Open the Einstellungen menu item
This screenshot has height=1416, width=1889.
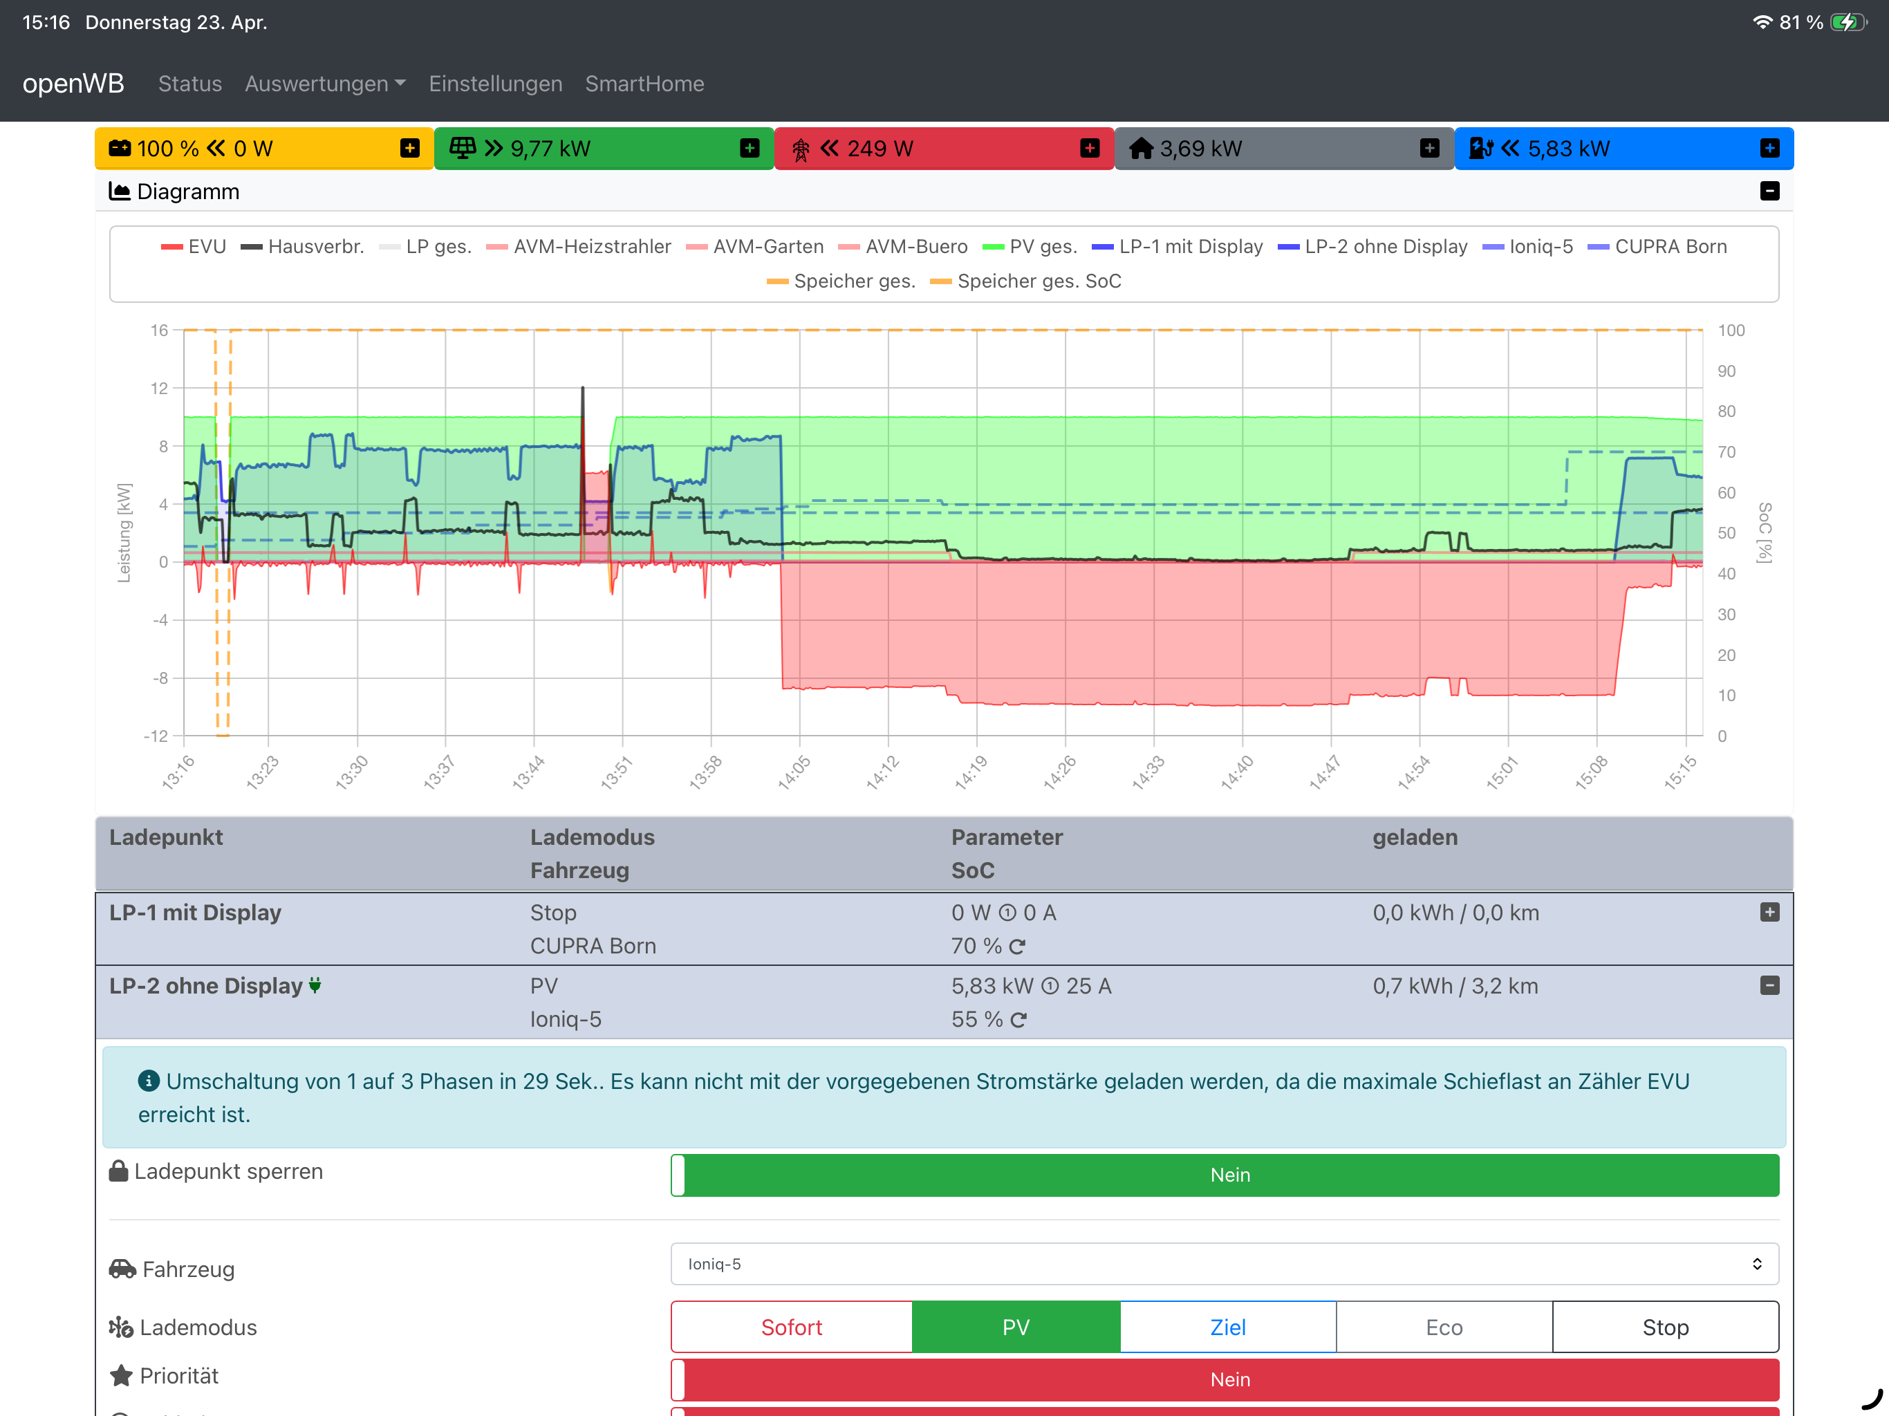click(495, 84)
